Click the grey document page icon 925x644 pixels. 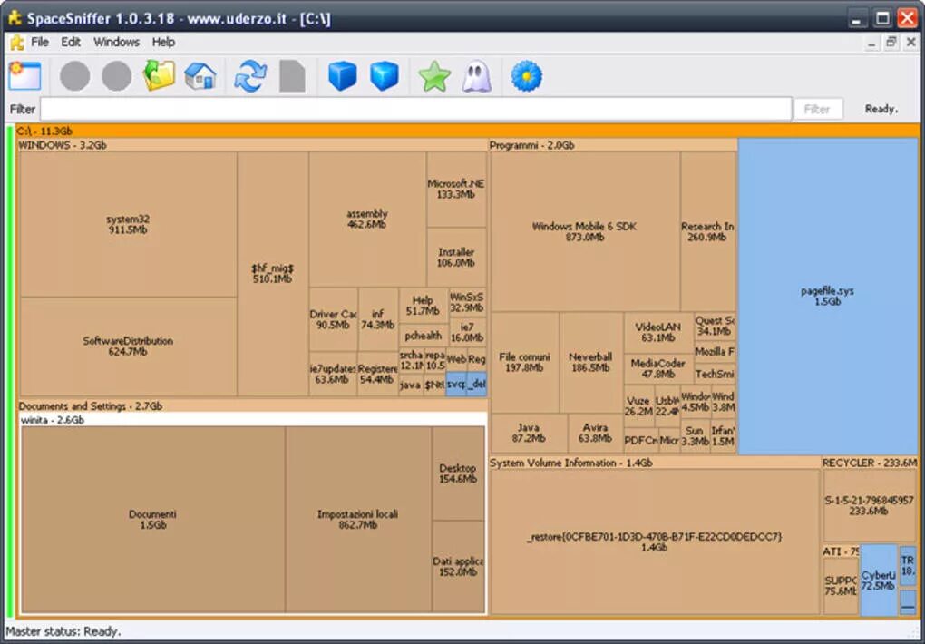pyautogui.click(x=293, y=76)
